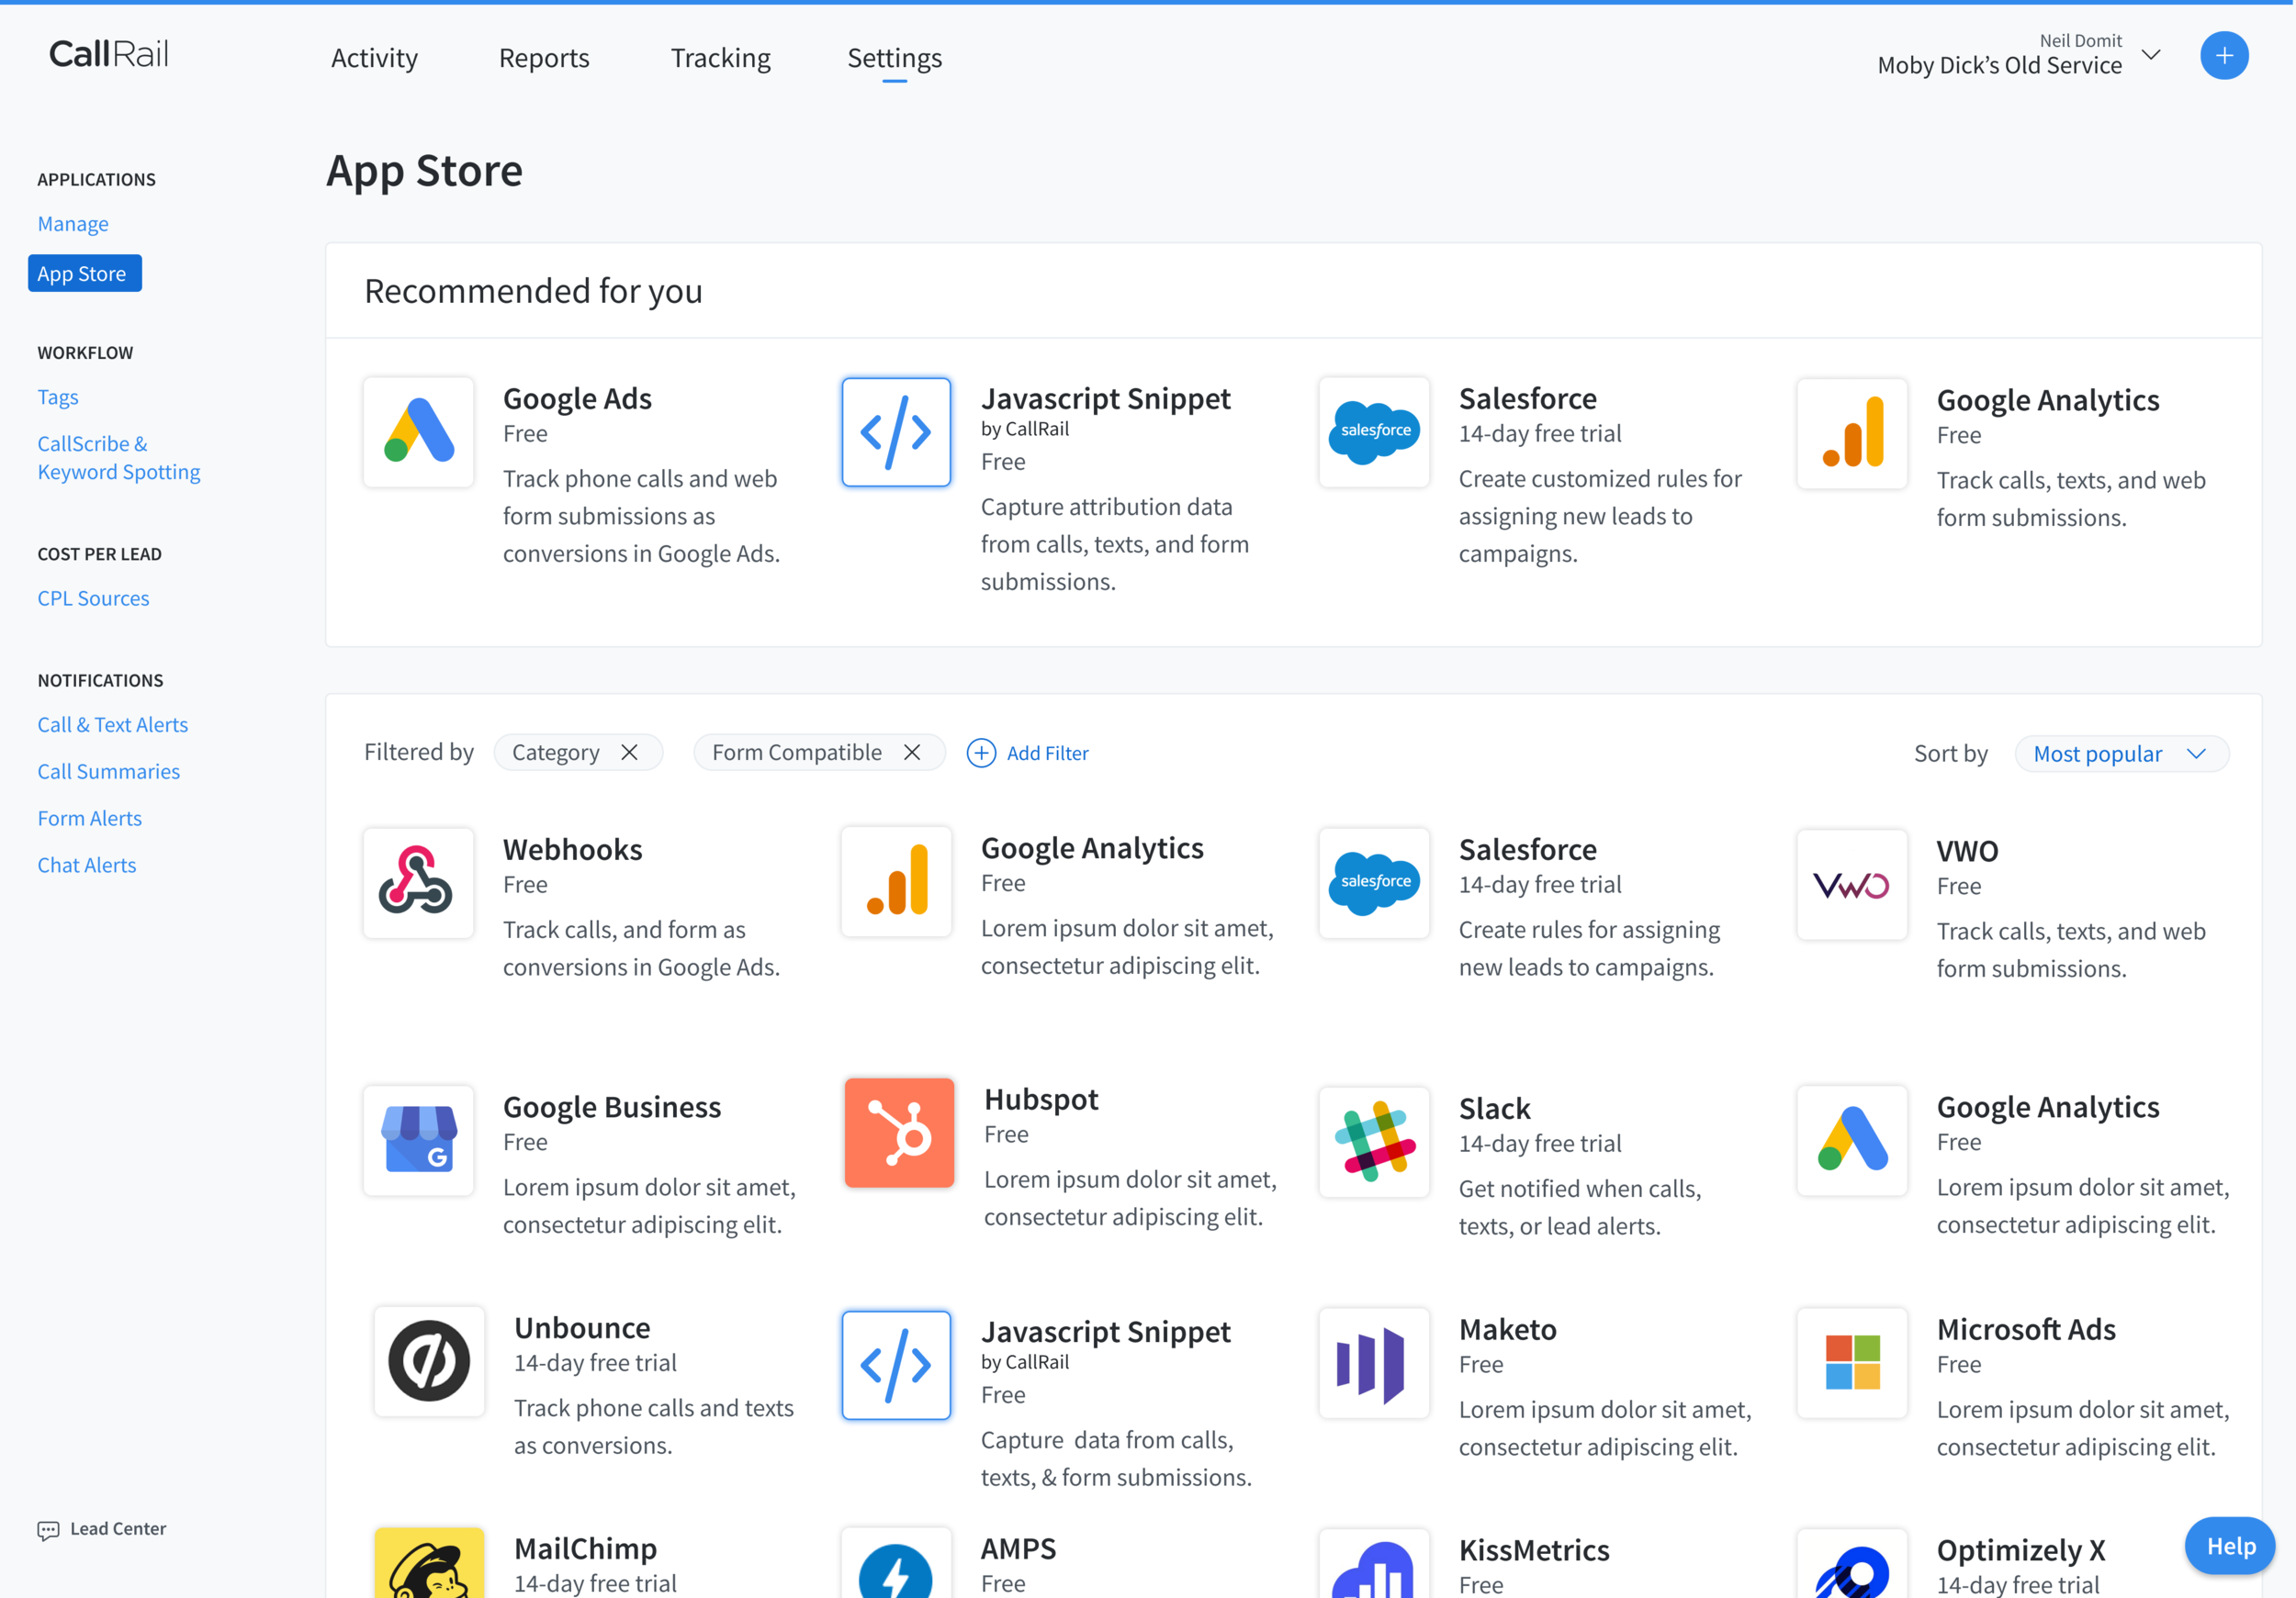
Task: Remove the Form Compatible filter
Action: click(912, 753)
